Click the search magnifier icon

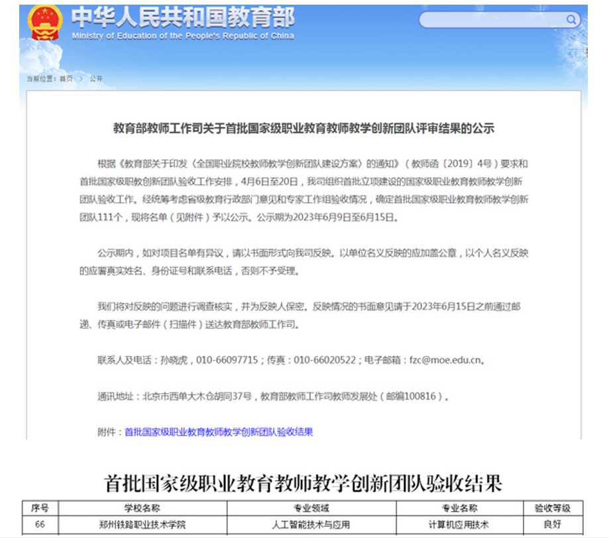[571, 20]
